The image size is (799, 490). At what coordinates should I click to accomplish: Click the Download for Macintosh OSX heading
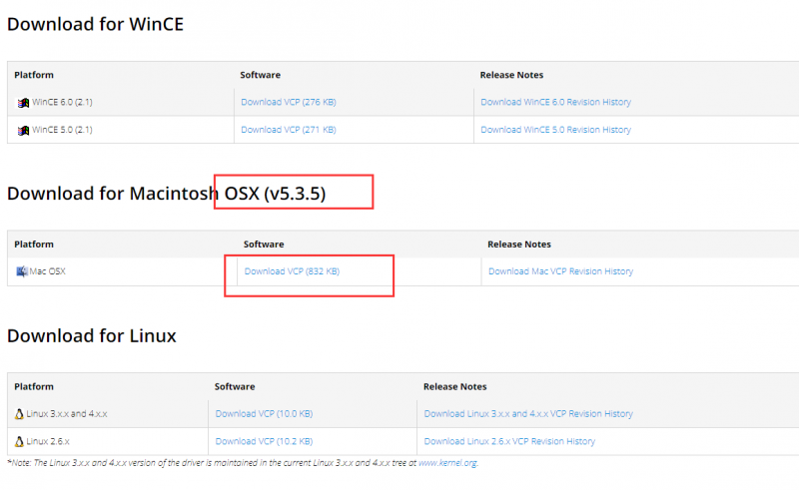click(166, 193)
